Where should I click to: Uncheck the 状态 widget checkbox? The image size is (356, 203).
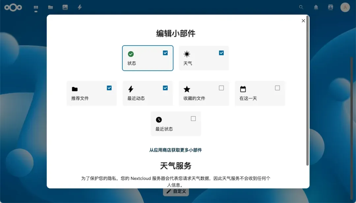(x=165, y=53)
